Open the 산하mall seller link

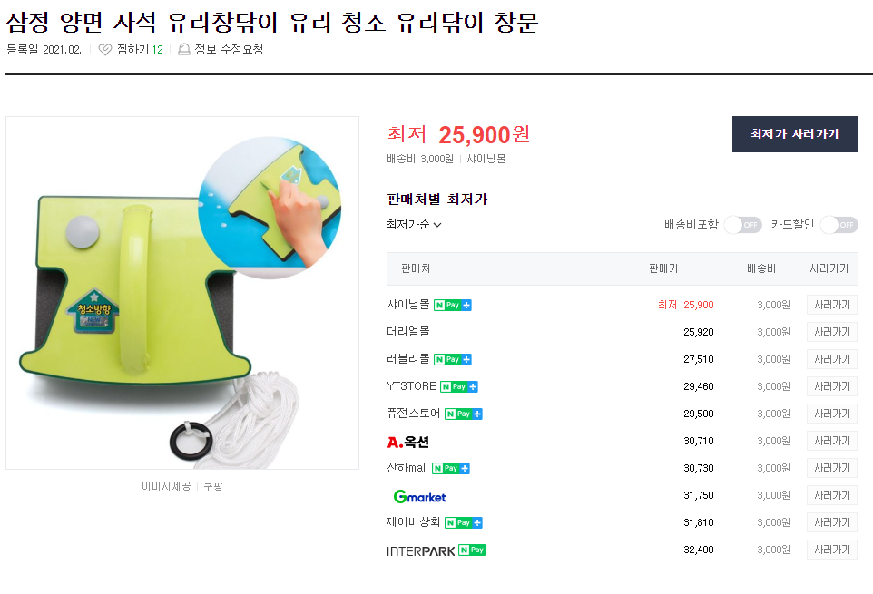click(x=407, y=468)
